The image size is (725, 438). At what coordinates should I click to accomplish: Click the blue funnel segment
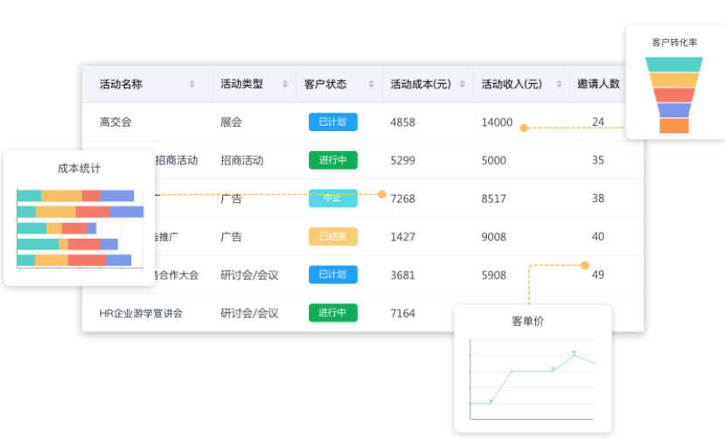[x=674, y=110]
